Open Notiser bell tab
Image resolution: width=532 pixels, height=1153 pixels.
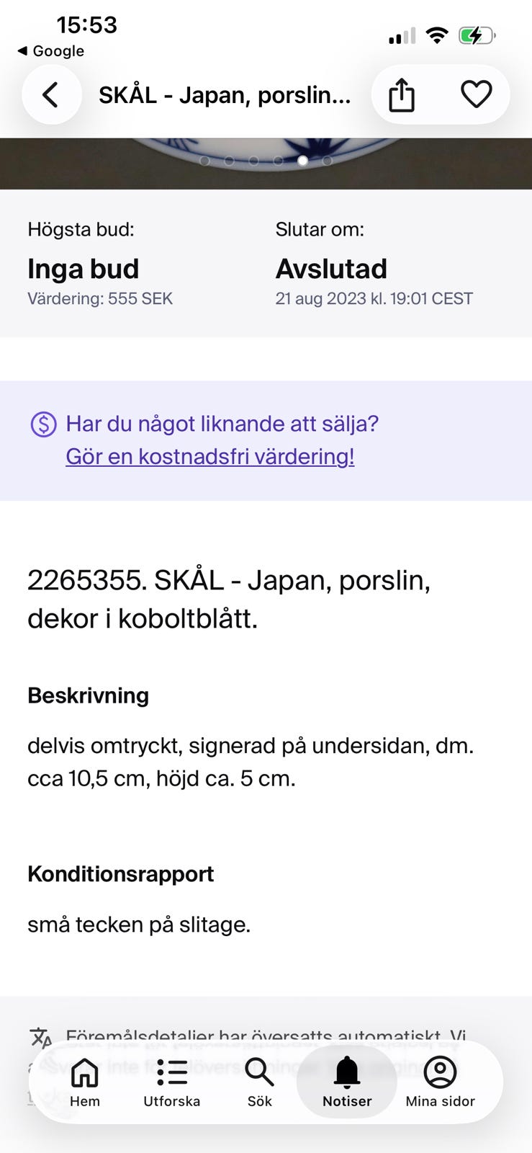coord(347,1082)
